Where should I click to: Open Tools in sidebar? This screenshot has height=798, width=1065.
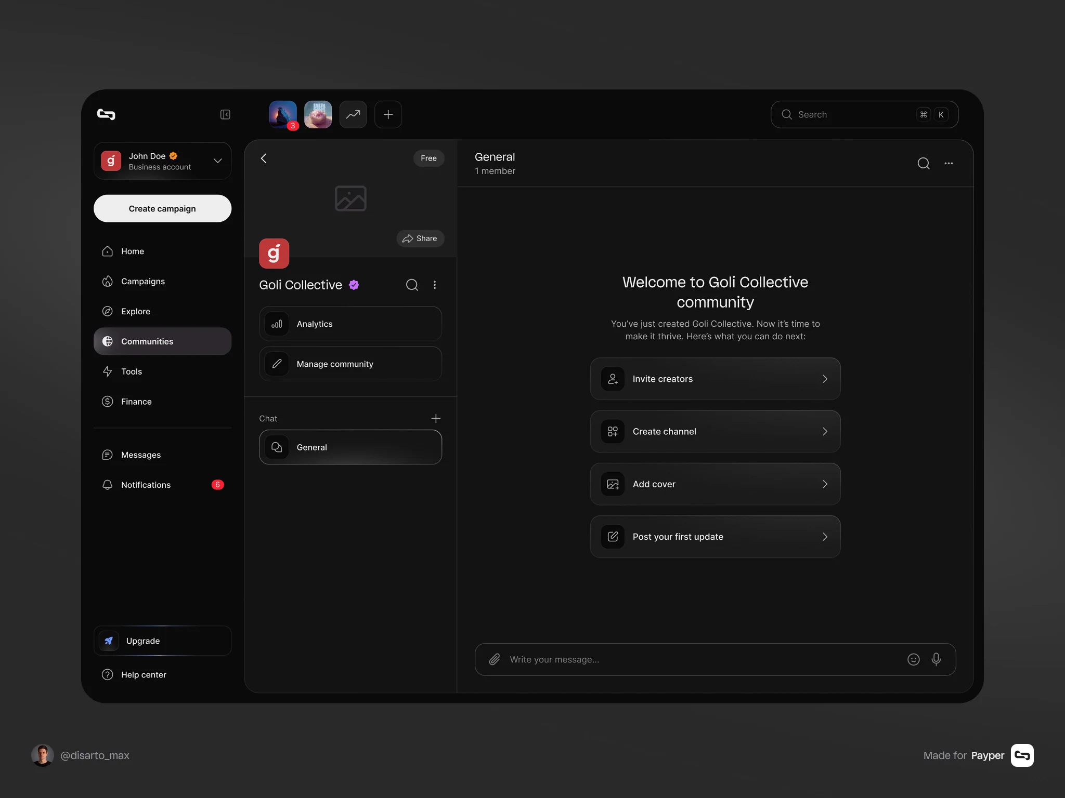tap(162, 371)
